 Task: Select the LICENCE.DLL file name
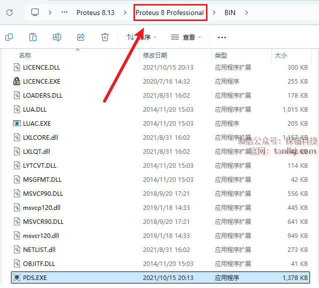[x=41, y=68]
